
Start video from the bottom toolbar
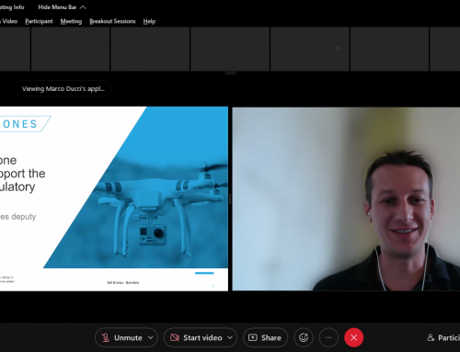tap(197, 337)
